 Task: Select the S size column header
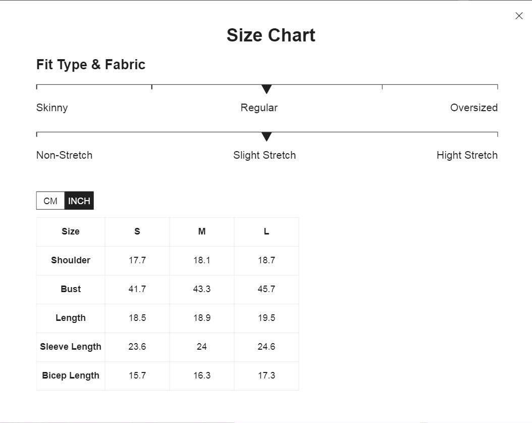[137, 231]
